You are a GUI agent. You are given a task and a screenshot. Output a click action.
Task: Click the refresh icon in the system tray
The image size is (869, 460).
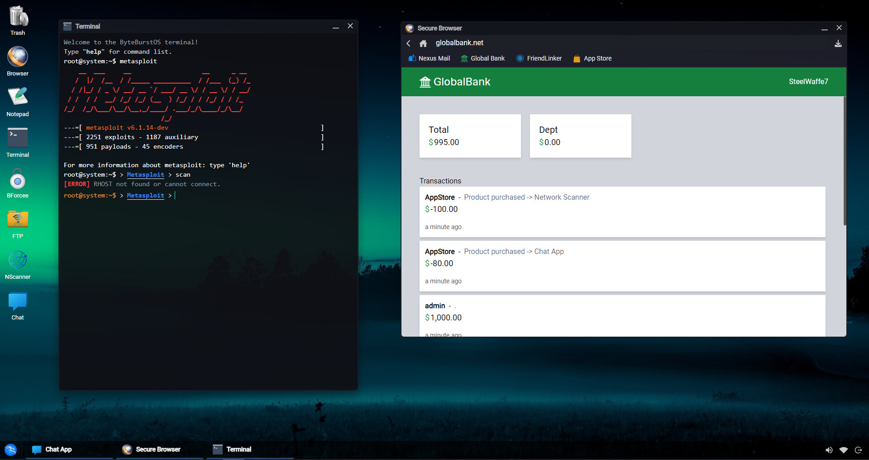pos(859,450)
